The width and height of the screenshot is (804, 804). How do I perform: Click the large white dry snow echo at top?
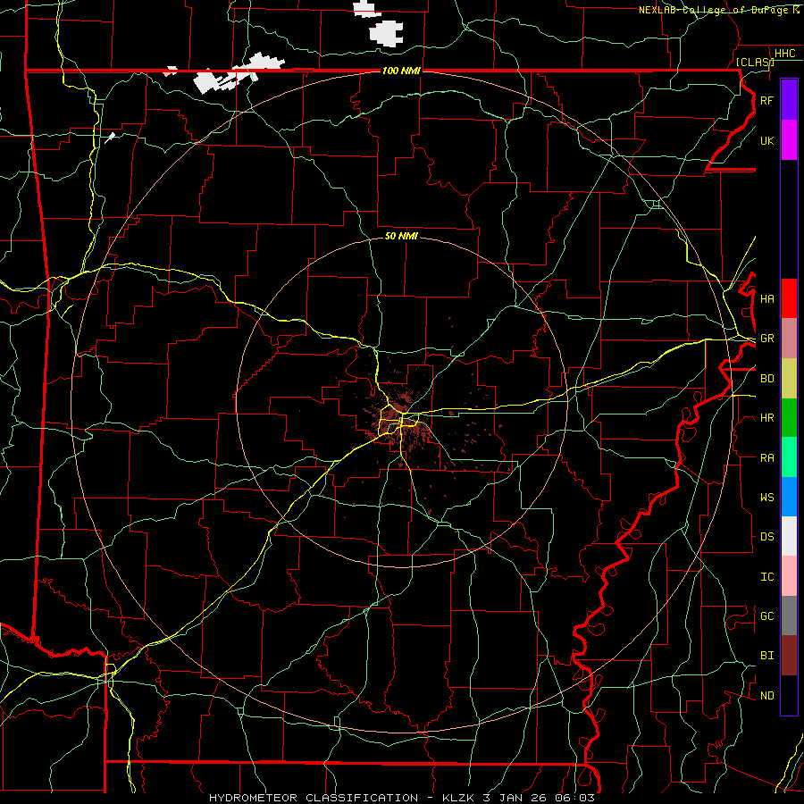click(x=387, y=33)
